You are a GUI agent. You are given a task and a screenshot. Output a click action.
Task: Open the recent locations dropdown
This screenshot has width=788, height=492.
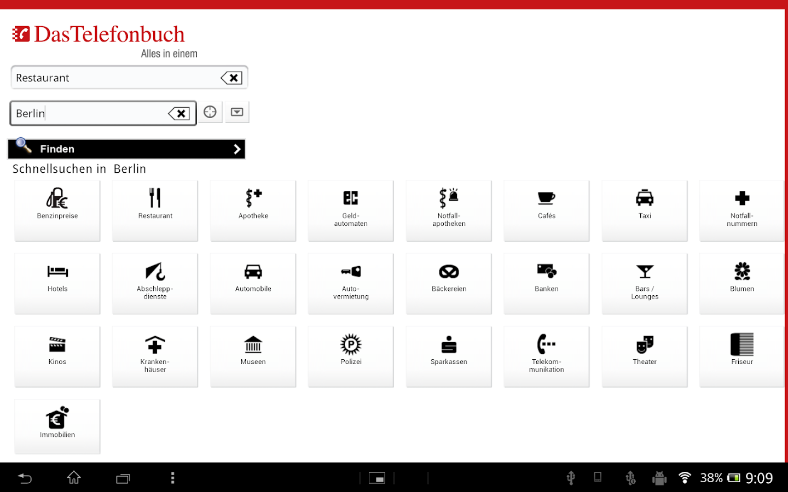[237, 112]
